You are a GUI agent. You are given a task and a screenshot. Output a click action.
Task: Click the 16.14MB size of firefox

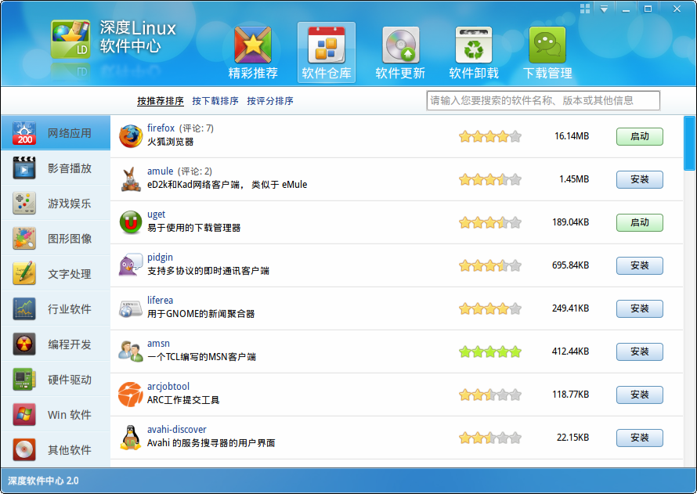572,136
